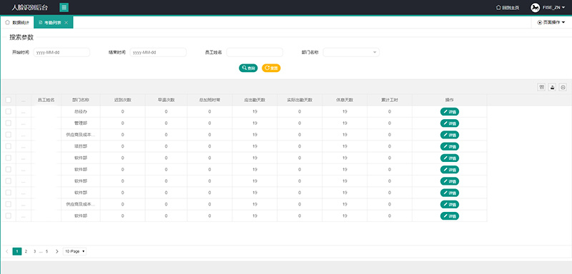Image resolution: width=572 pixels, height=274 pixels.
Task: Go to next page arrow
Action: [x=57, y=251]
